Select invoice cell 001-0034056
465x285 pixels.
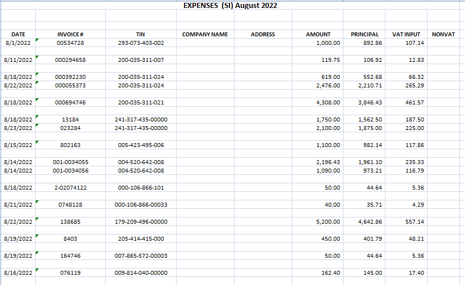[70, 170]
